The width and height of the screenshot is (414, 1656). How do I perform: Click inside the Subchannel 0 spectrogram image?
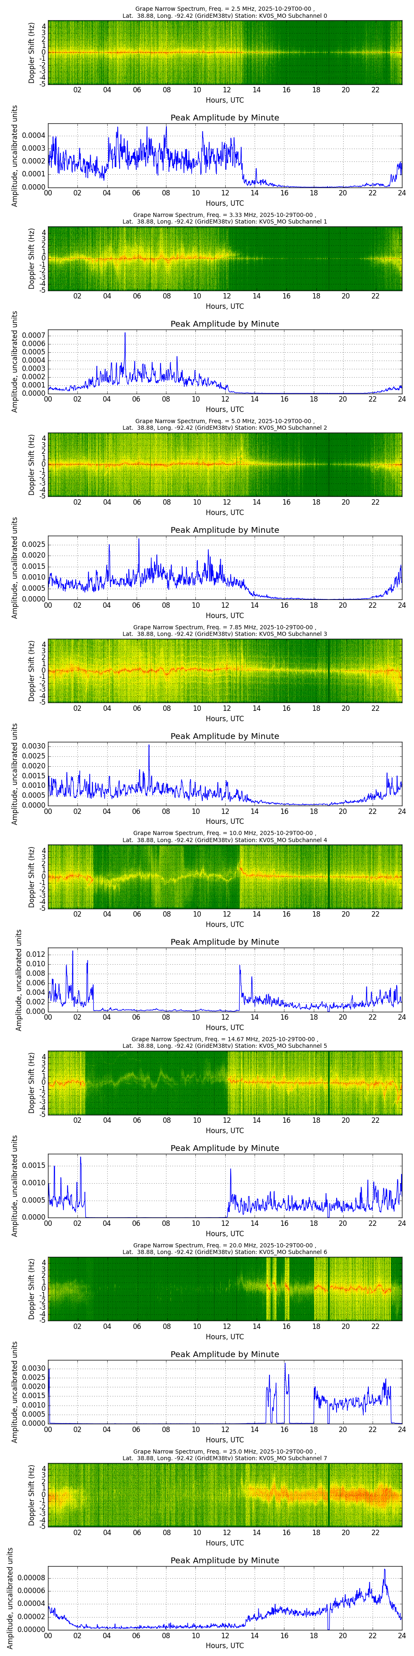(225, 52)
